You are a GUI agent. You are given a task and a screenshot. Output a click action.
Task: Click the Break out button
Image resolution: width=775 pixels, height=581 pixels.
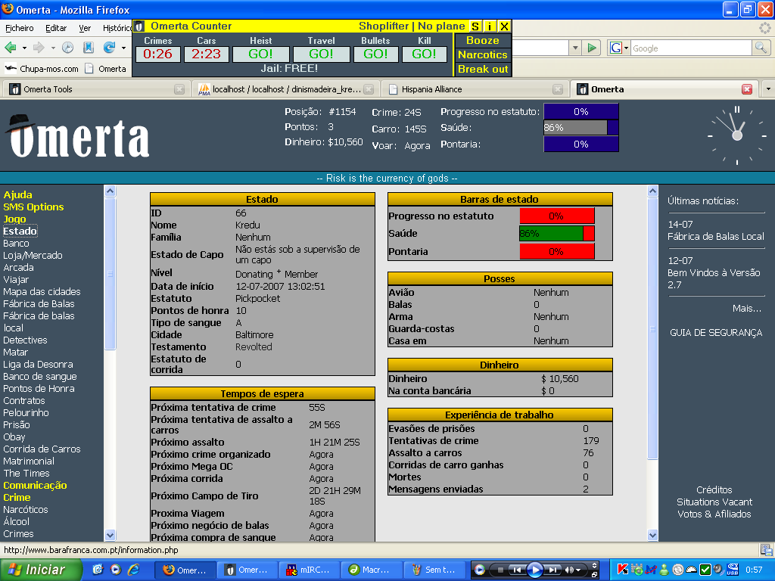482,70
